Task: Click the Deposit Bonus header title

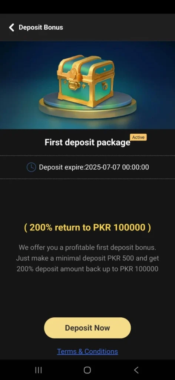Action: click(x=41, y=27)
